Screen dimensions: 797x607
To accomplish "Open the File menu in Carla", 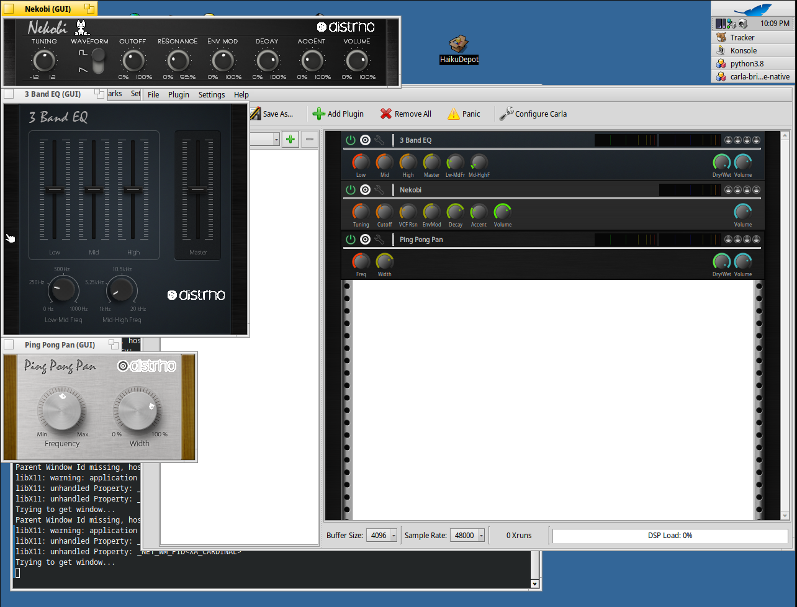I will pos(153,94).
